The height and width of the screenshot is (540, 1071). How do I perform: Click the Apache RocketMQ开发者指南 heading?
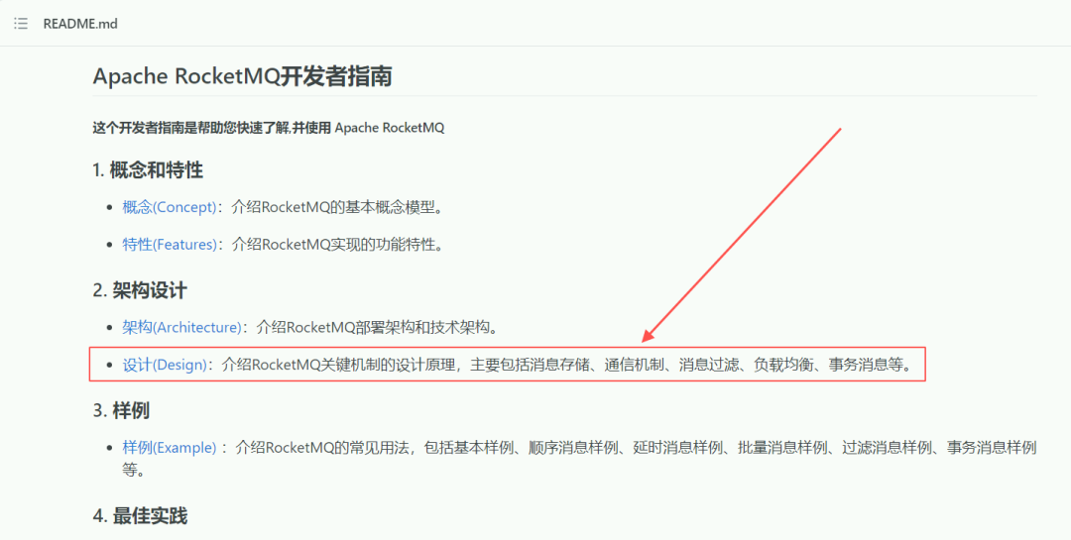tap(243, 76)
